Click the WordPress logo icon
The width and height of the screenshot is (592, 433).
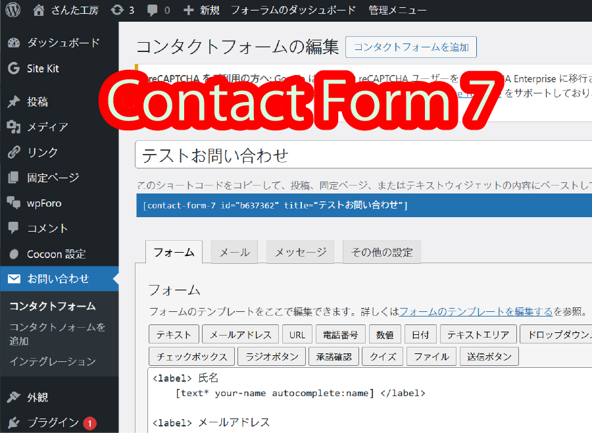(x=13, y=11)
